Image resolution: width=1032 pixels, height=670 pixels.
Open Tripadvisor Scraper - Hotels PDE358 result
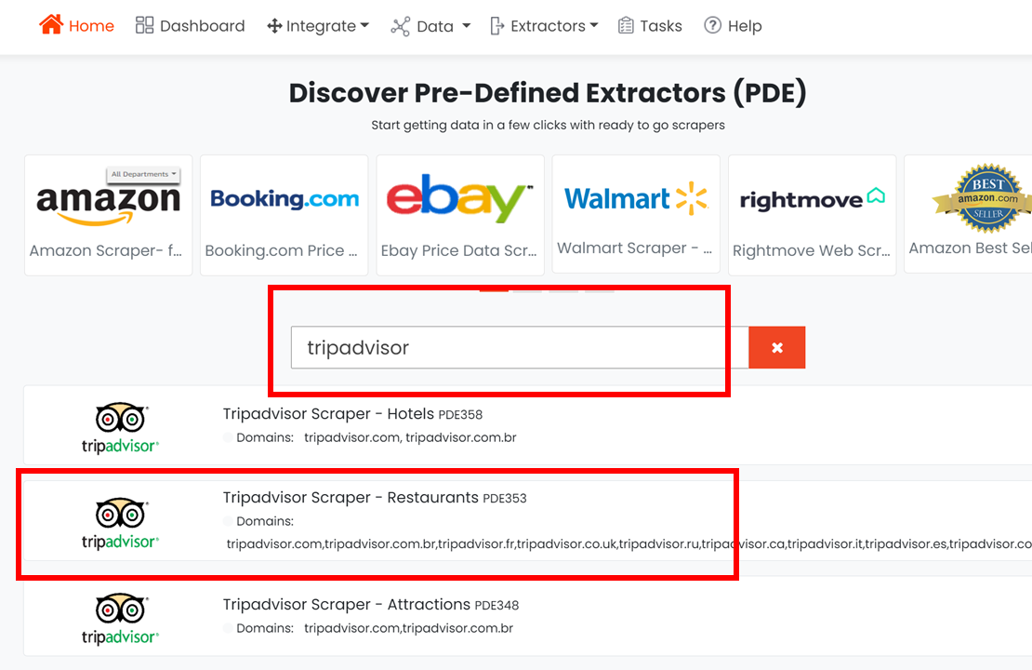(352, 414)
